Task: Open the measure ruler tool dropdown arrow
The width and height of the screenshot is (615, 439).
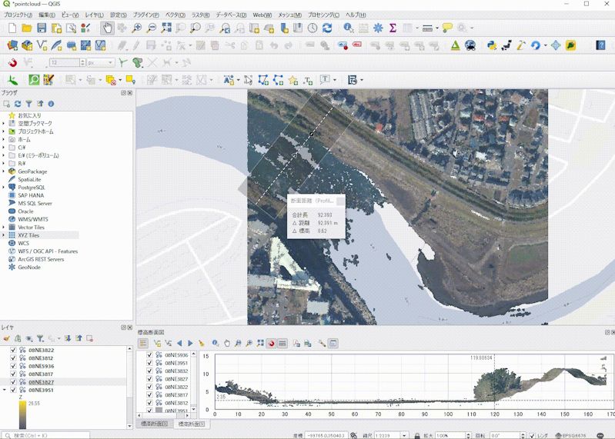Action: coord(437,28)
